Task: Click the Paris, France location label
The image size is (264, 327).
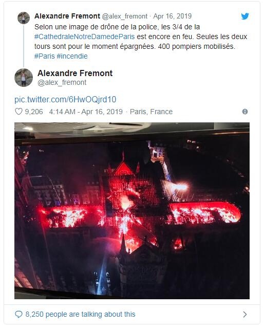Action: point(152,112)
